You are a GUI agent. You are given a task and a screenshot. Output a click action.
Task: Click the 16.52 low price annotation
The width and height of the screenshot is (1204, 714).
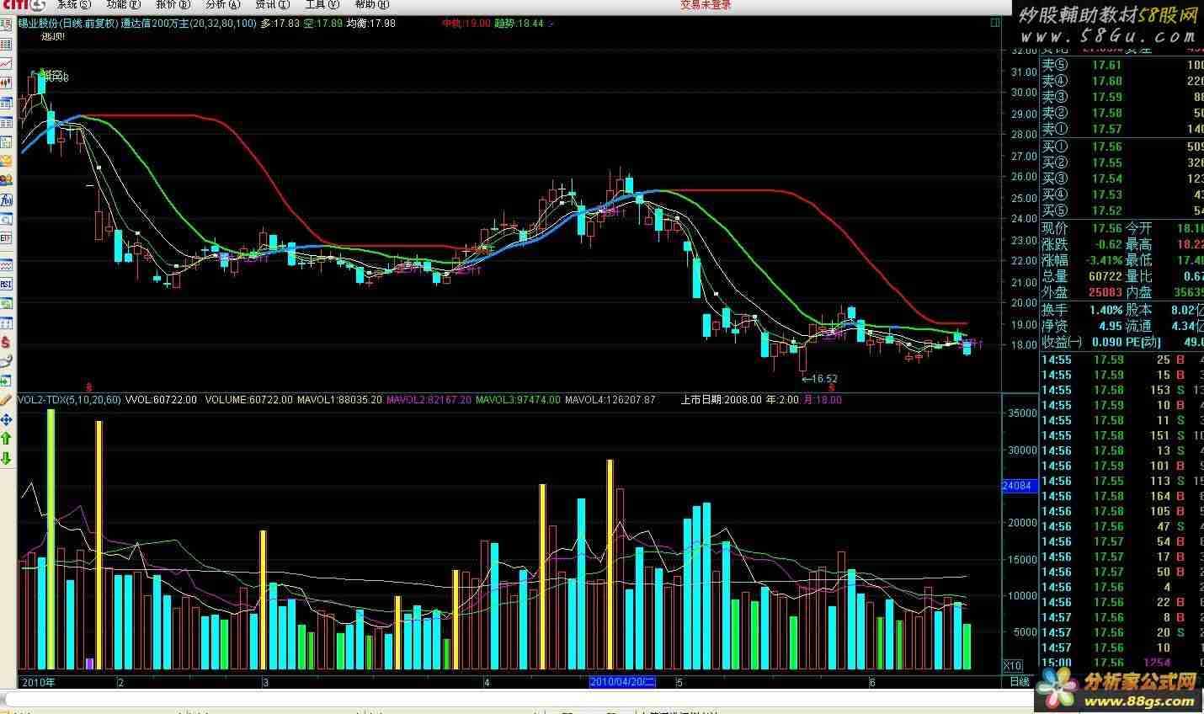point(819,379)
